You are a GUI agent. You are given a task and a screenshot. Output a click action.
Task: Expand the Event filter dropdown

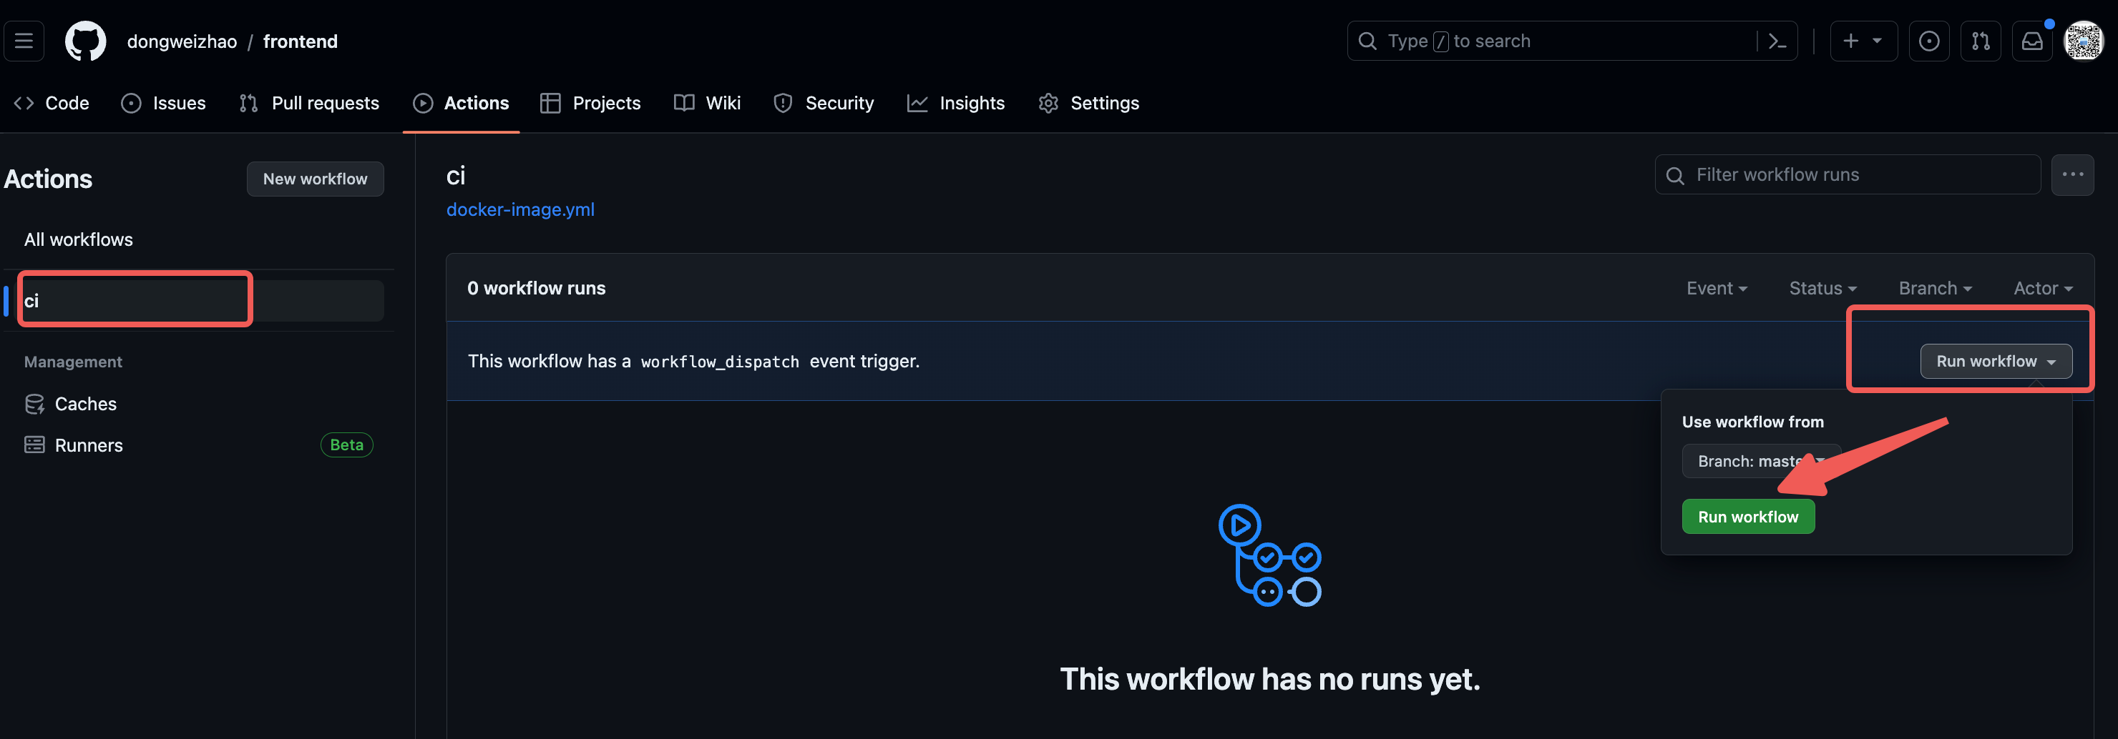[x=1717, y=288]
